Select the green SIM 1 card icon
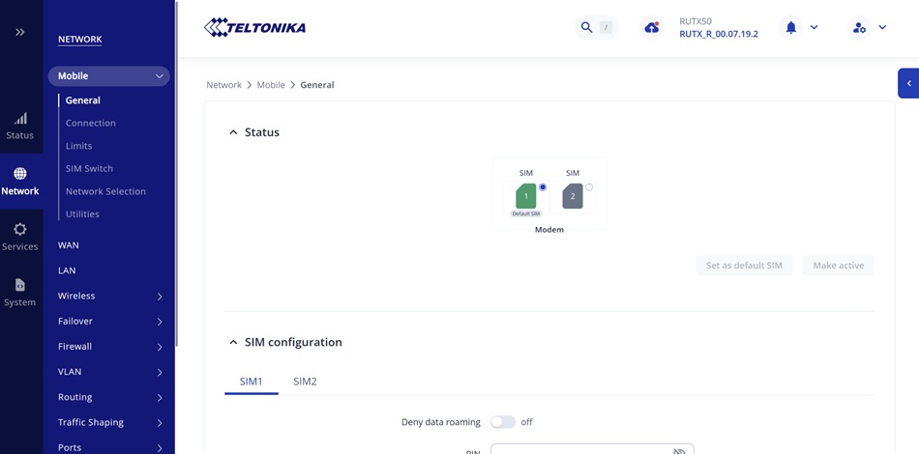919x454 pixels. coord(526,196)
